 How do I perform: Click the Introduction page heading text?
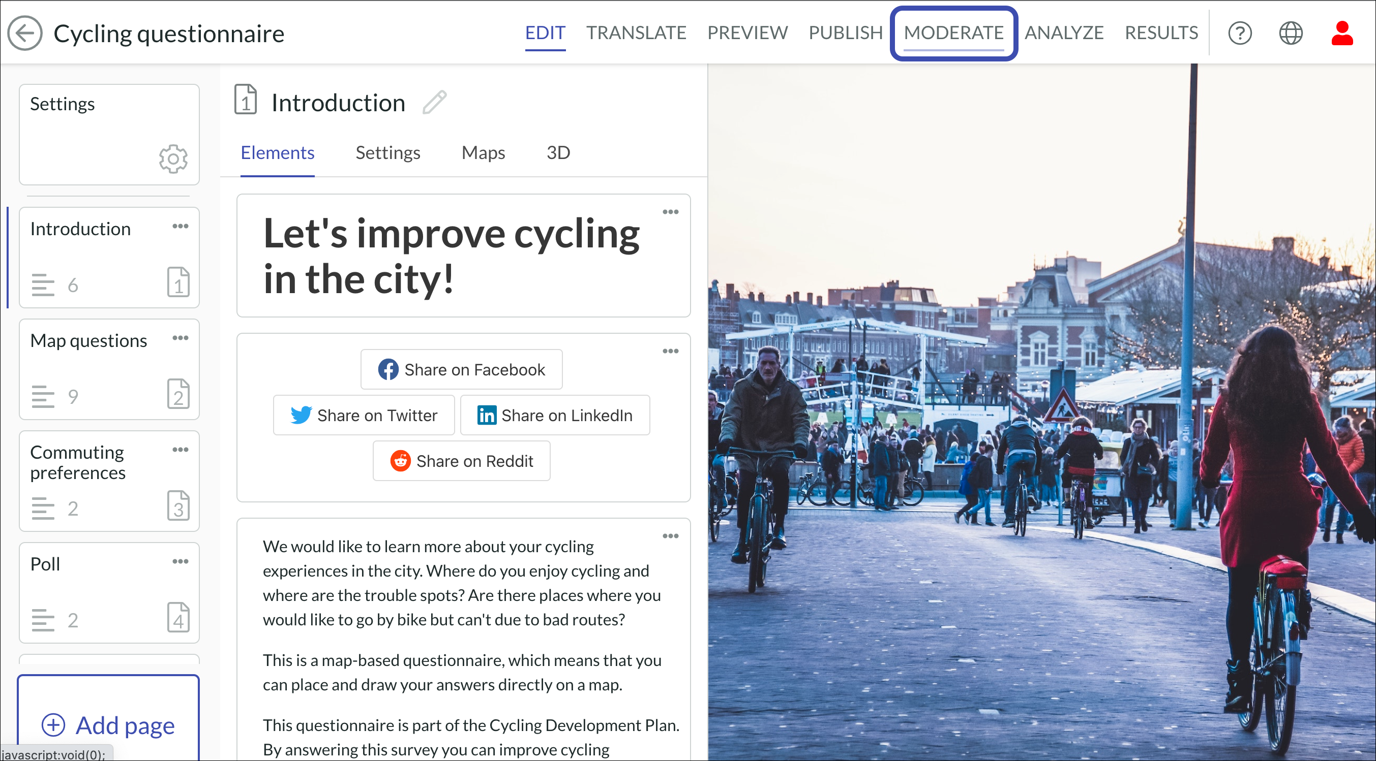coord(338,103)
